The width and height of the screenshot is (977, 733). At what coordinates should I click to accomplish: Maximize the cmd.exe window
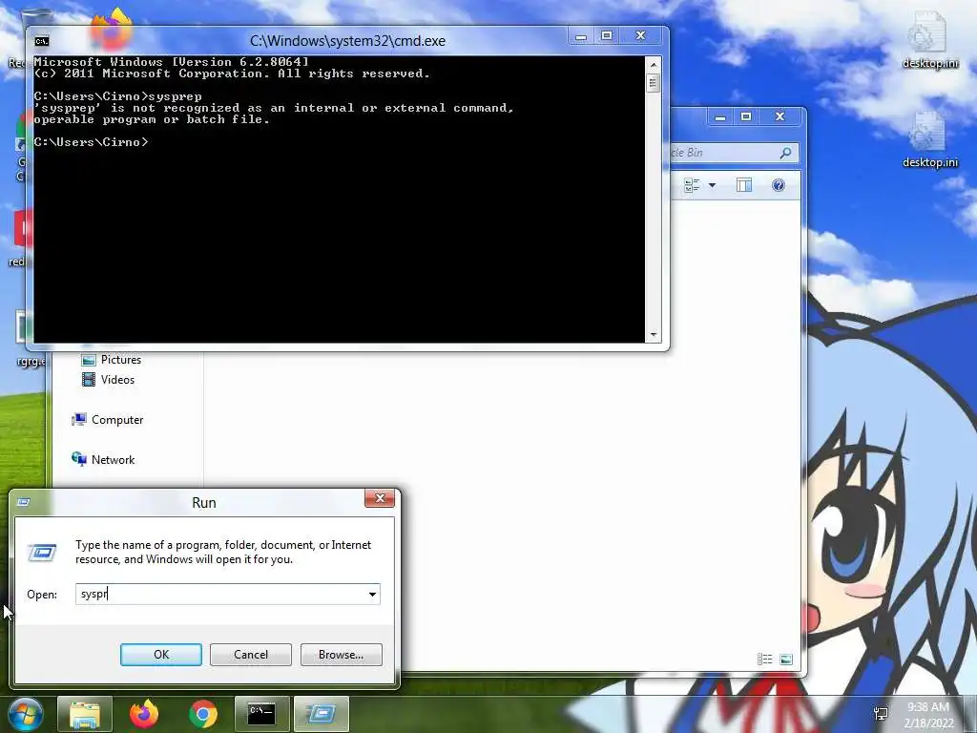[607, 36]
